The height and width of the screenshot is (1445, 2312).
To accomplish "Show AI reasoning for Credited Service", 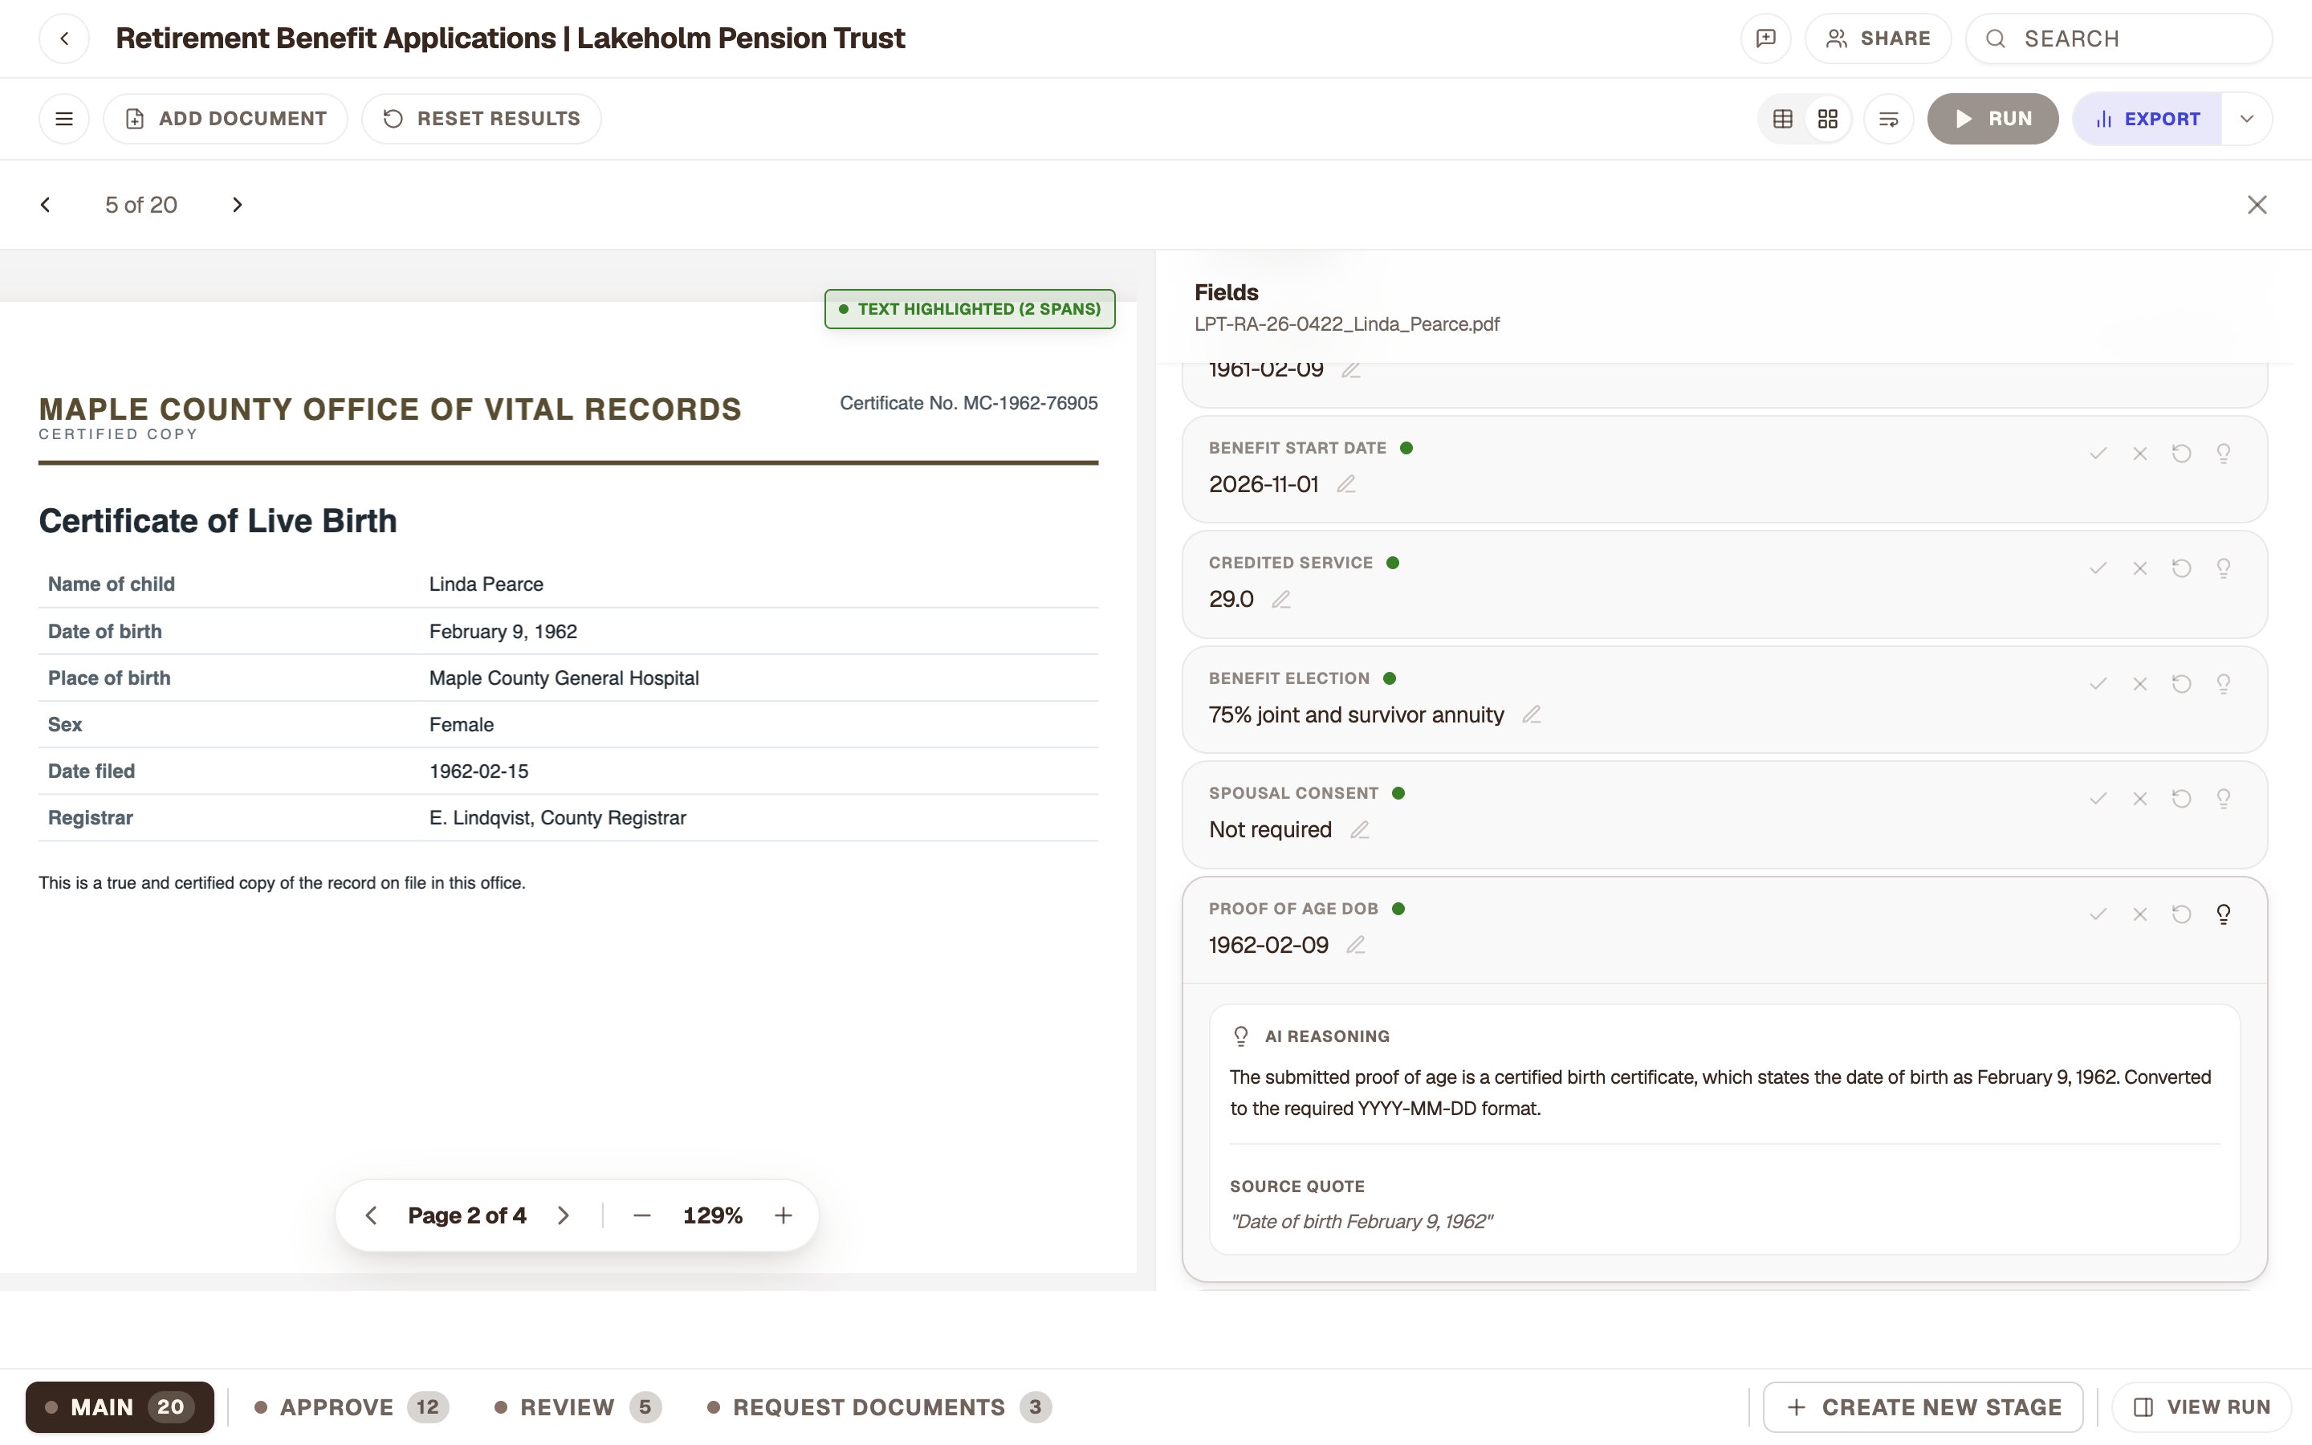I will 2223,568.
